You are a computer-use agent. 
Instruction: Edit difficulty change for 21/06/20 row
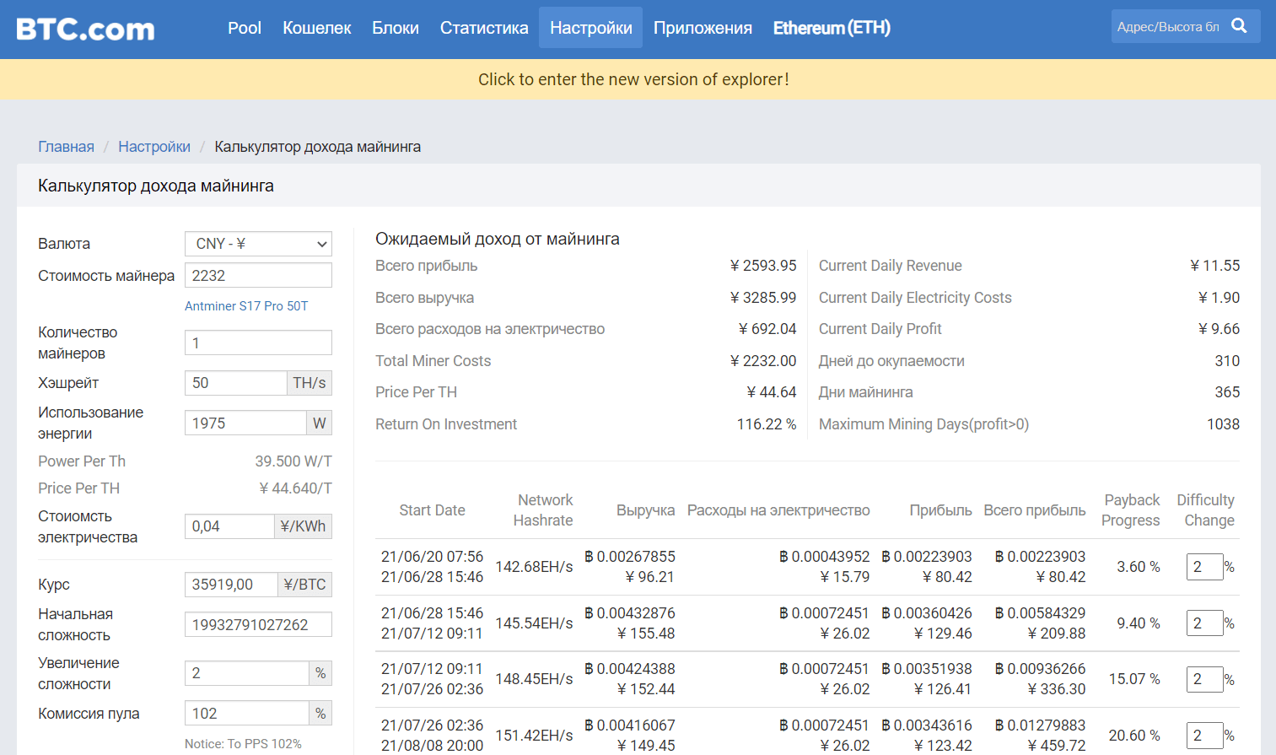point(1204,567)
